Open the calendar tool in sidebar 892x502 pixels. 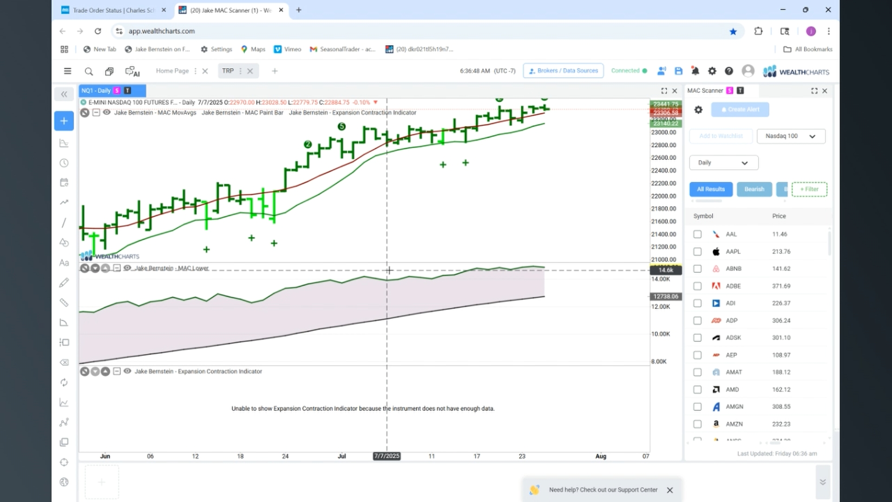click(64, 183)
